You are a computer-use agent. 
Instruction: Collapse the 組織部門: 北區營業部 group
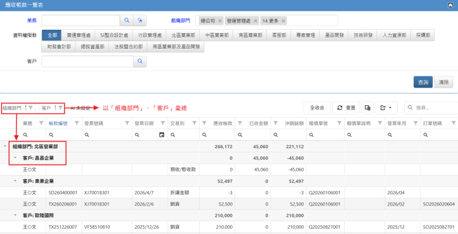point(5,146)
